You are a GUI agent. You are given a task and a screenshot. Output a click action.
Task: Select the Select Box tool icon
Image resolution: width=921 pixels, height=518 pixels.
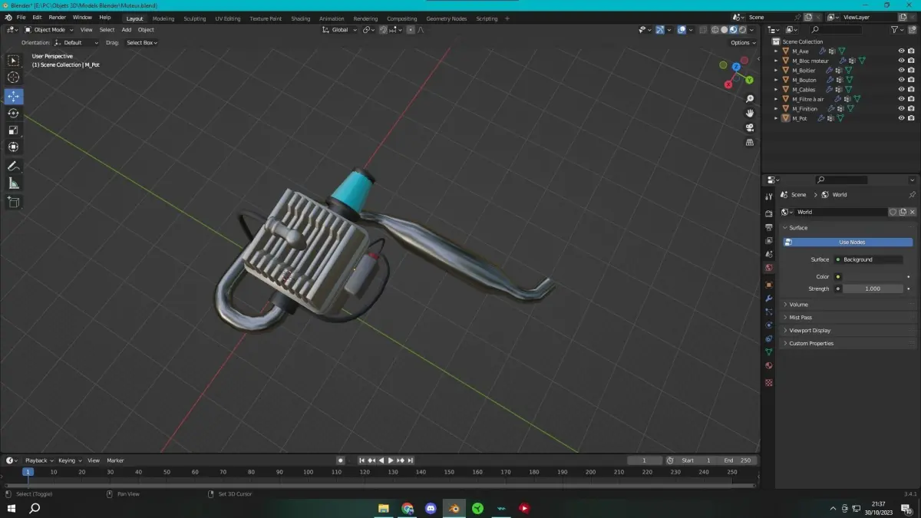point(14,60)
